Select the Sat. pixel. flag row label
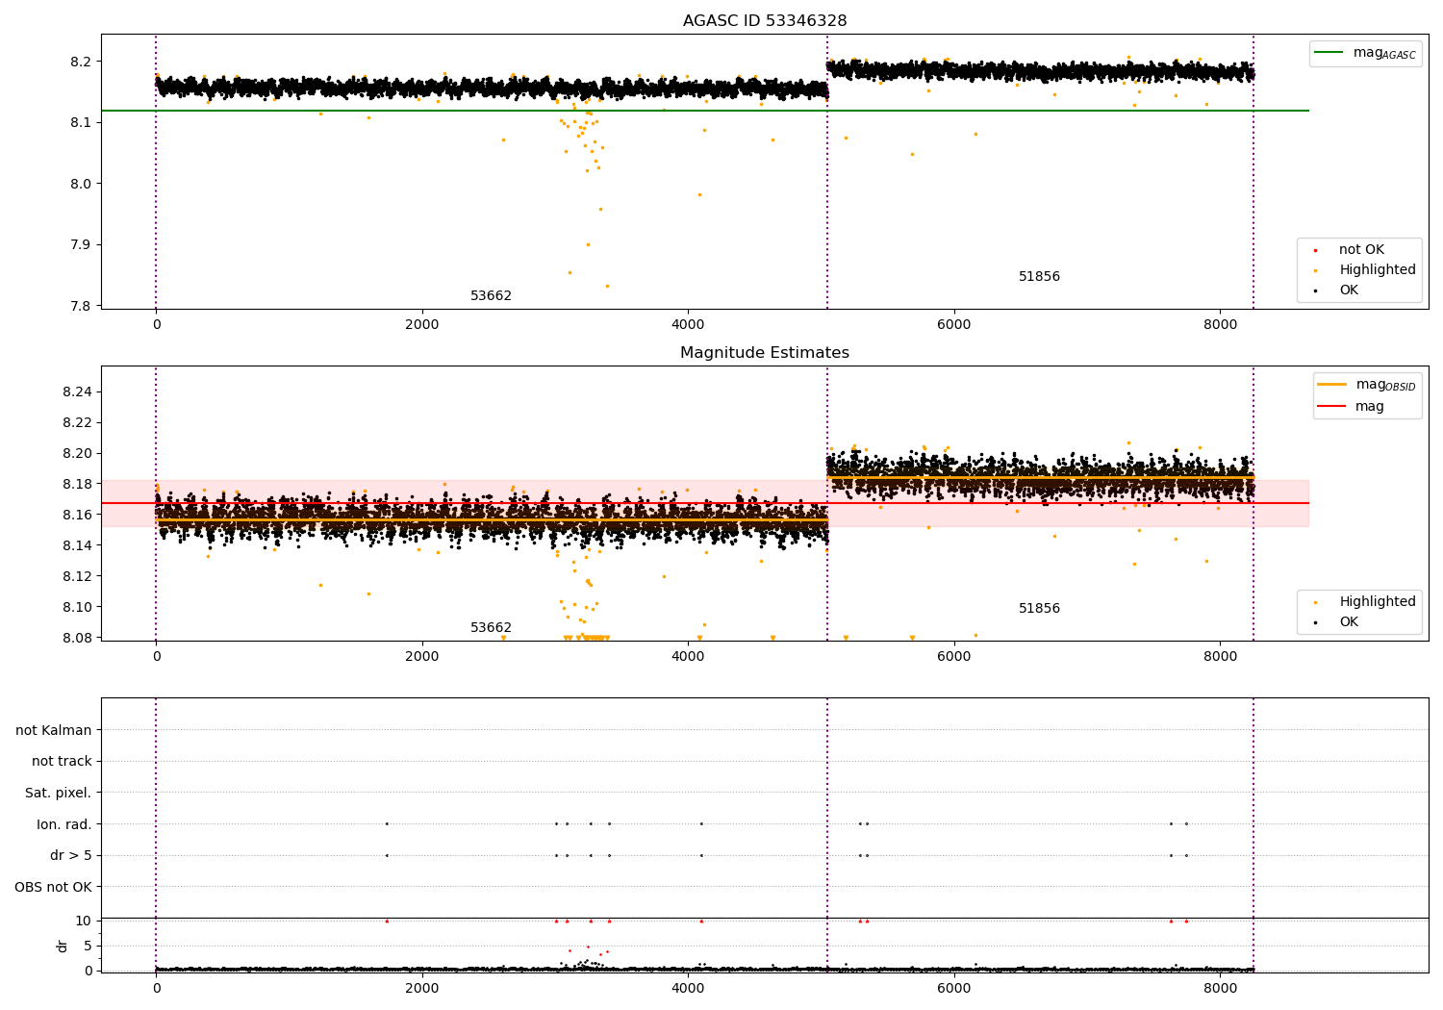Image resolution: width=1443 pixels, height=1010 pixels. [58, 794]
